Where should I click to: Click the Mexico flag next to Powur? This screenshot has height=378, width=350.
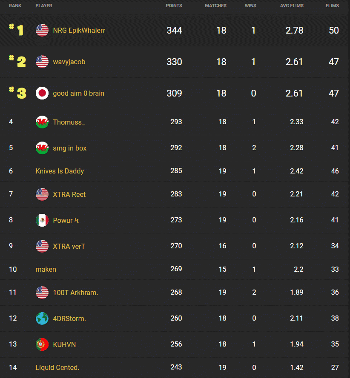tap(42, 220)
